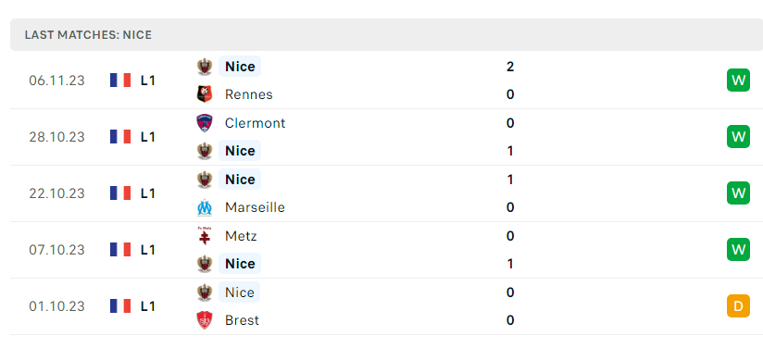Open the 07.10.23 Metz vs Nice match row
The height and width of the screenshot is (348, 763).
coord(386,250)
